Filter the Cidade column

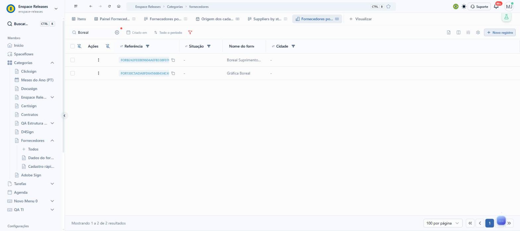click(293, 46)
